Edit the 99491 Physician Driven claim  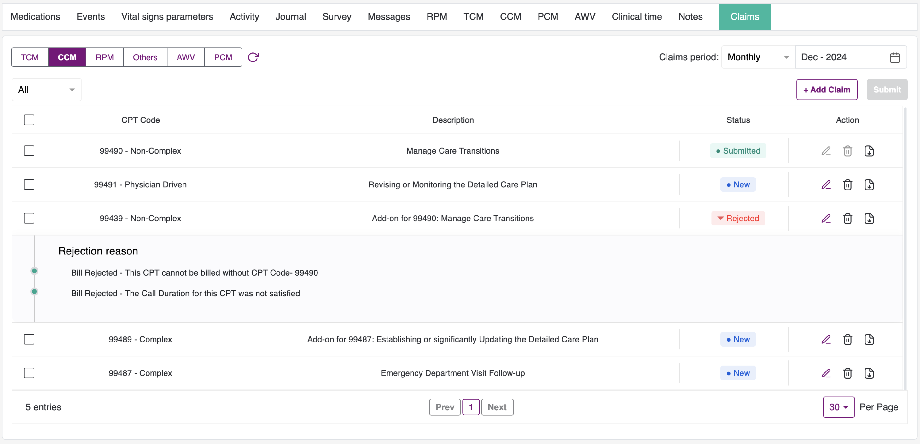click(x=826, y=185)
